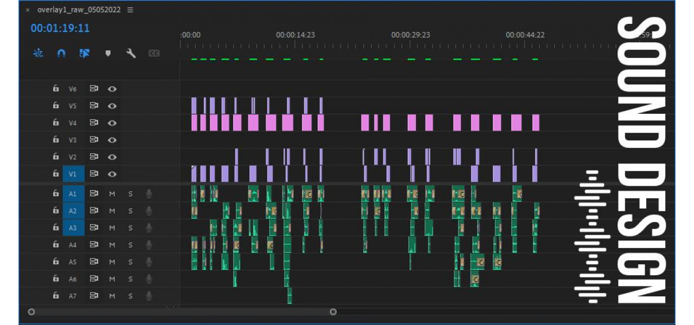Click time ruler at 00:00:44:22
The width and height of the screenshot is (694, 325).
click(x=525, y=35)
